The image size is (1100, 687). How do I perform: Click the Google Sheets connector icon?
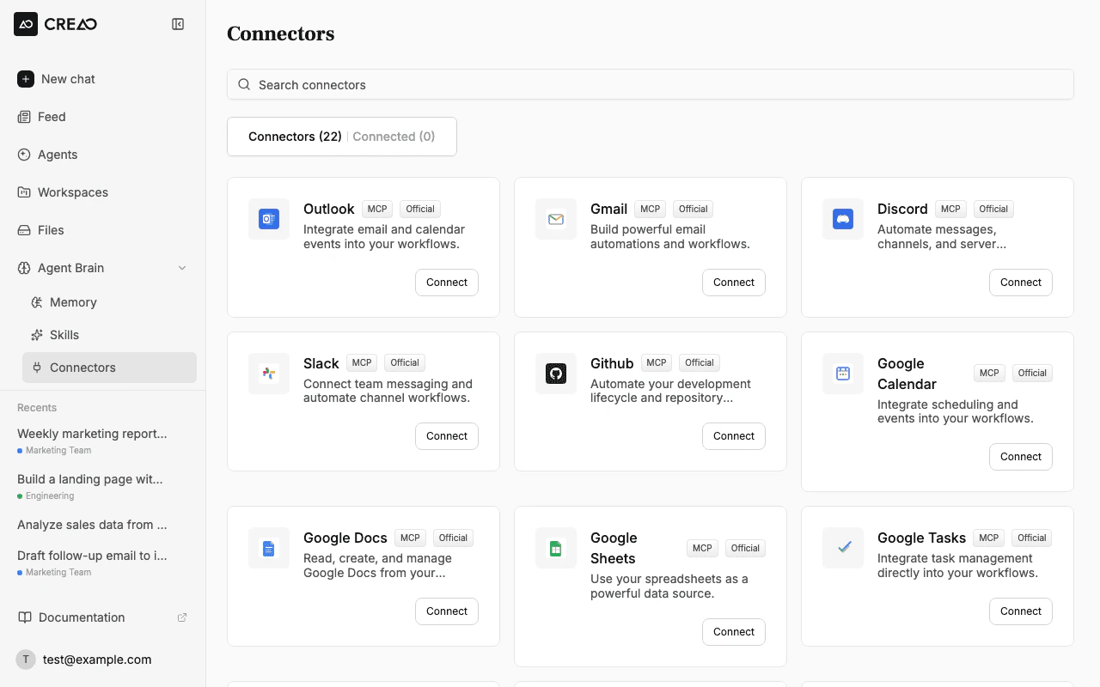pos(556,548)
